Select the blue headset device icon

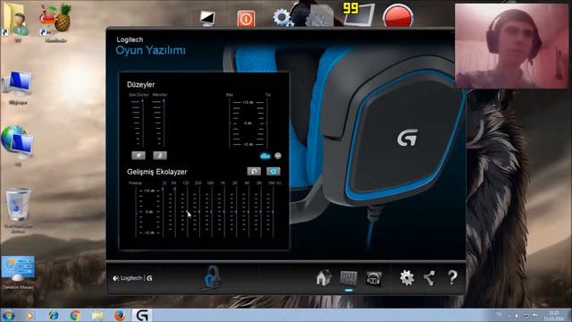point(212,277)
